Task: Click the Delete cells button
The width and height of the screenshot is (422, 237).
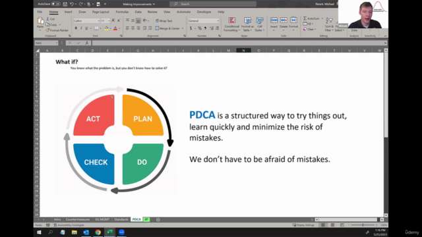Action: click(x=284, y=24)
